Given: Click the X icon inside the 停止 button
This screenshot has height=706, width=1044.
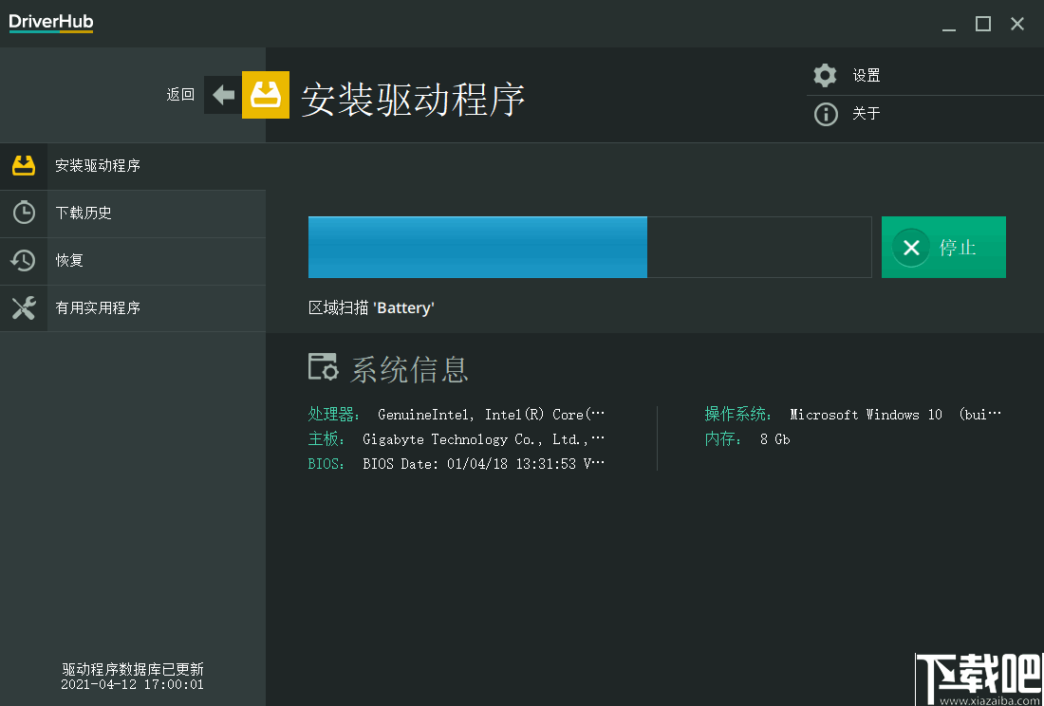Looking at the screenshot, I should pos(911,248).
